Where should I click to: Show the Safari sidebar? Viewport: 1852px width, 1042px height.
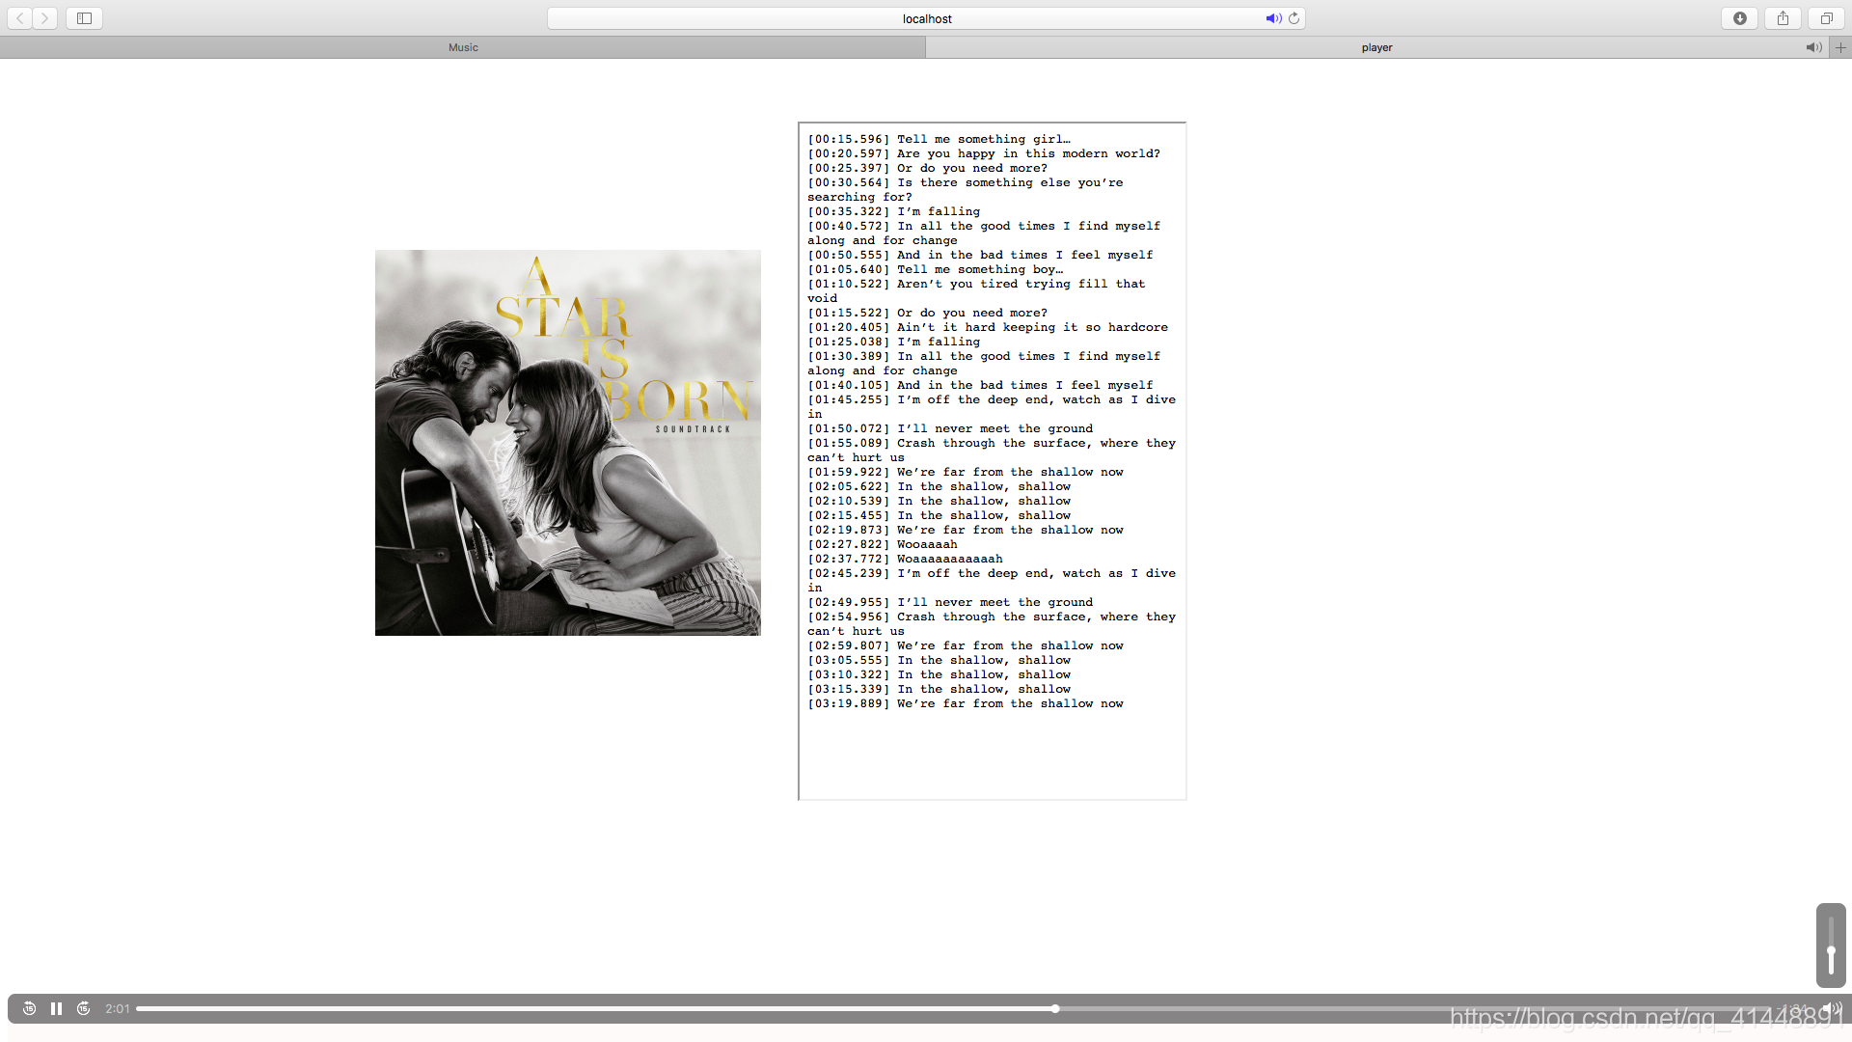tap(84, 18)
